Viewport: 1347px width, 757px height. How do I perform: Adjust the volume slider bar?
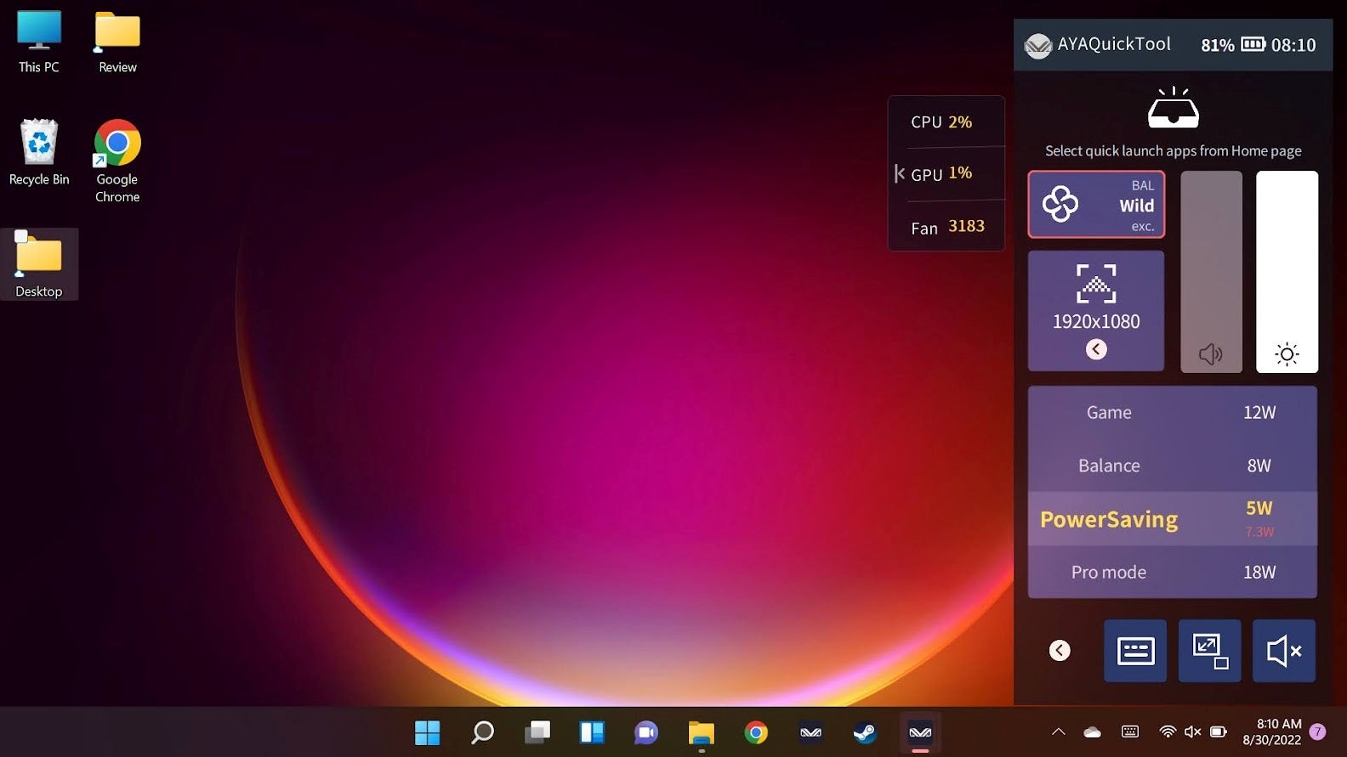tap(1211, 272)
